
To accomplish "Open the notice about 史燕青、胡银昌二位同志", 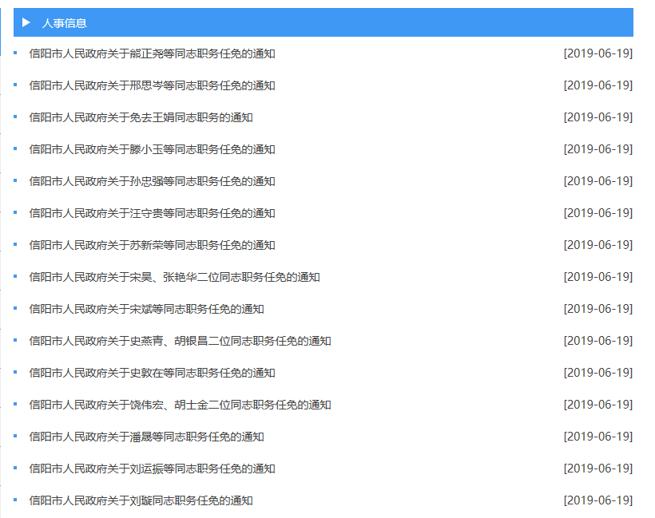I will 180,341.
